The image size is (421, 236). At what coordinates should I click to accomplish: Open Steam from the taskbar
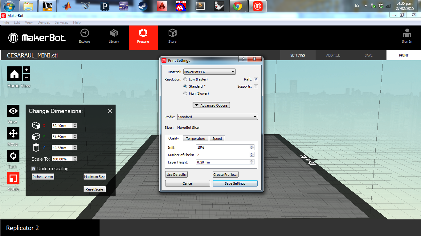[x=143, y=6]
